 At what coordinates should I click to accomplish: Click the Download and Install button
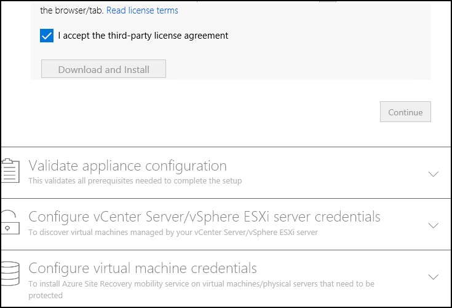coord(103,69)
